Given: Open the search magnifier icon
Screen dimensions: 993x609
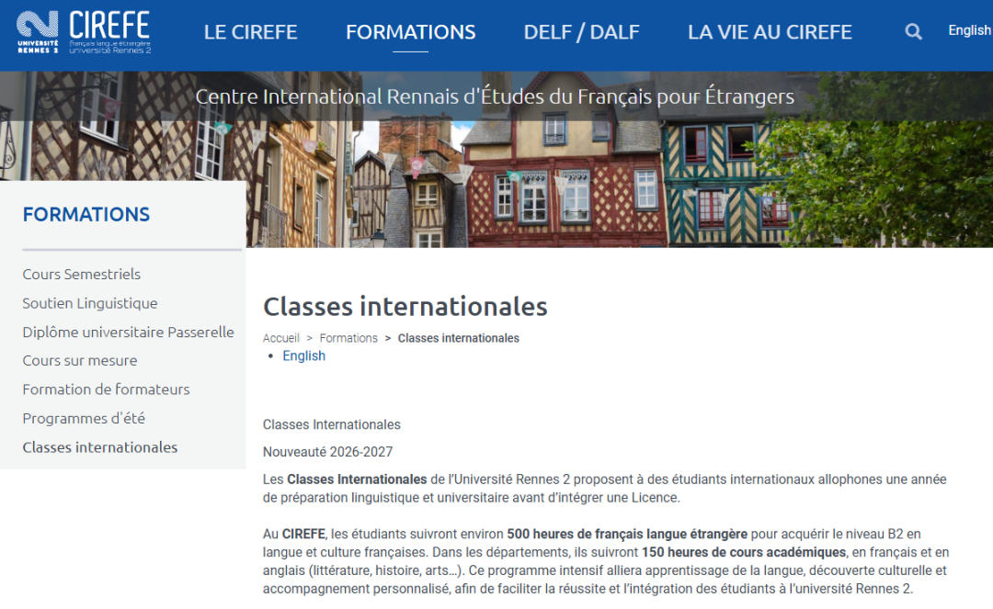Looking at the screenshot, I should (913, 30).
